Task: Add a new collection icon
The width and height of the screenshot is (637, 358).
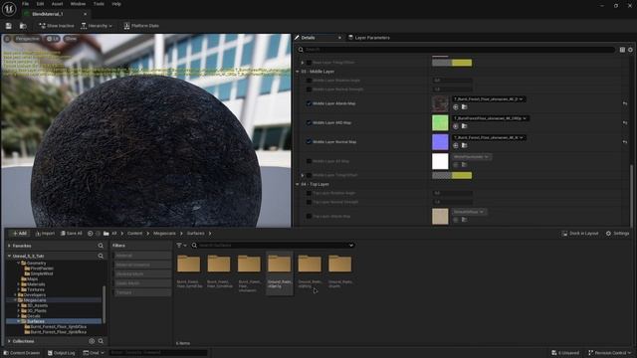Action: [92, 341]
